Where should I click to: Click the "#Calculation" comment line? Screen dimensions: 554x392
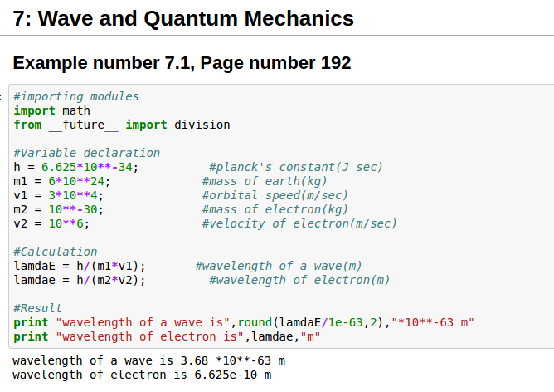tap(56, 252)
